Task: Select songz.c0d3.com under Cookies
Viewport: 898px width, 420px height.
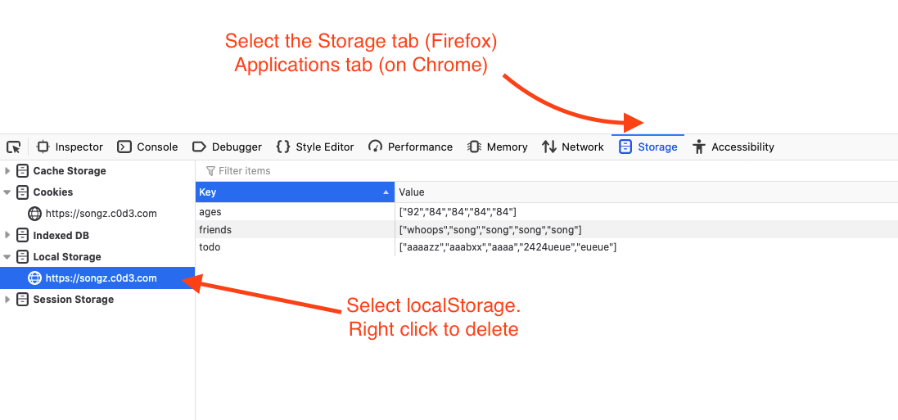Action: [x=101, y=214]
